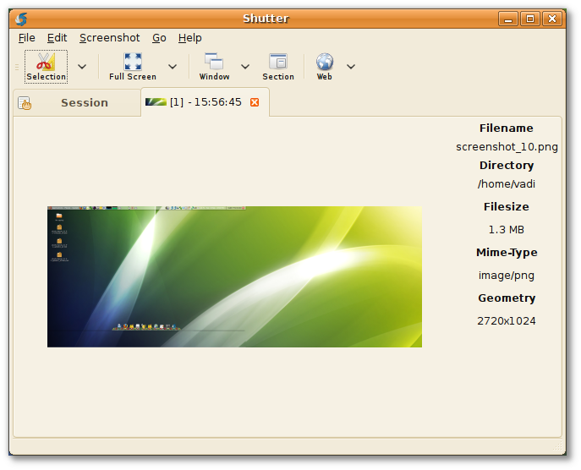Select the Selection capture tool
Screen dimensions: 581x470
[x=46, y=66]
